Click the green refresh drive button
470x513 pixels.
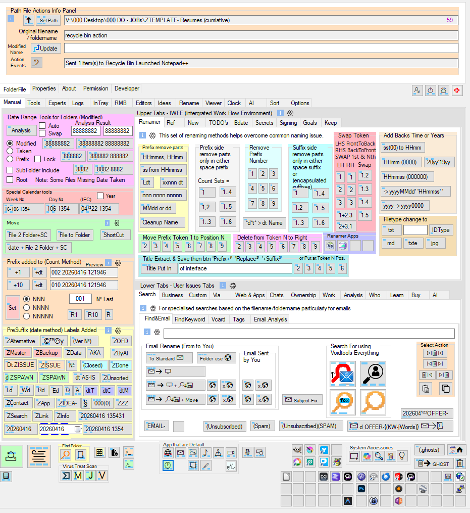click(12, 456)
